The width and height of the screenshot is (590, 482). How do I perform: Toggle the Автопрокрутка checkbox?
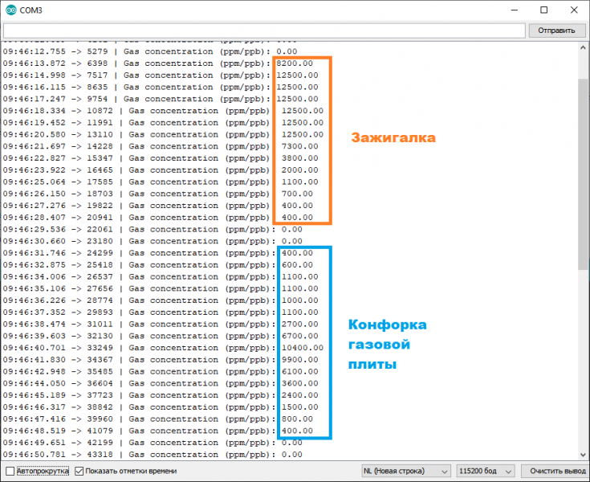point(10,471)
